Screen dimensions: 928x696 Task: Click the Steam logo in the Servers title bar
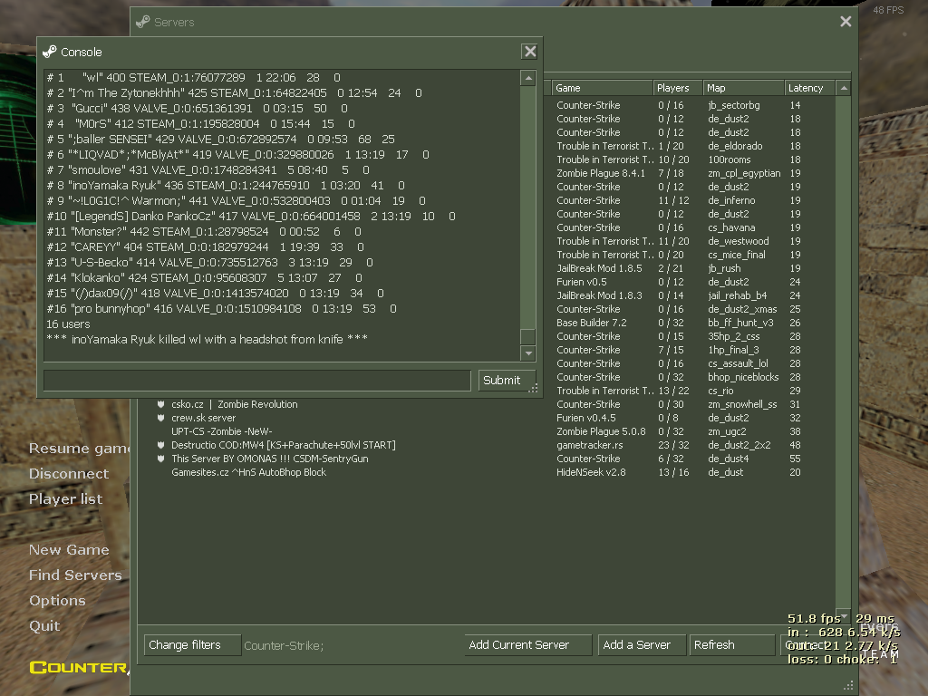click(x=142, y=22)
